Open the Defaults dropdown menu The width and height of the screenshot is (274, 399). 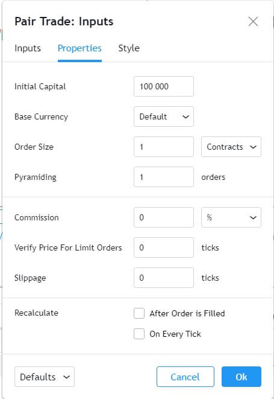45,377
